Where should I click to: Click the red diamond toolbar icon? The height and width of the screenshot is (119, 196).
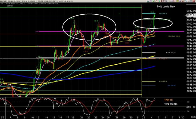(175, 1)
